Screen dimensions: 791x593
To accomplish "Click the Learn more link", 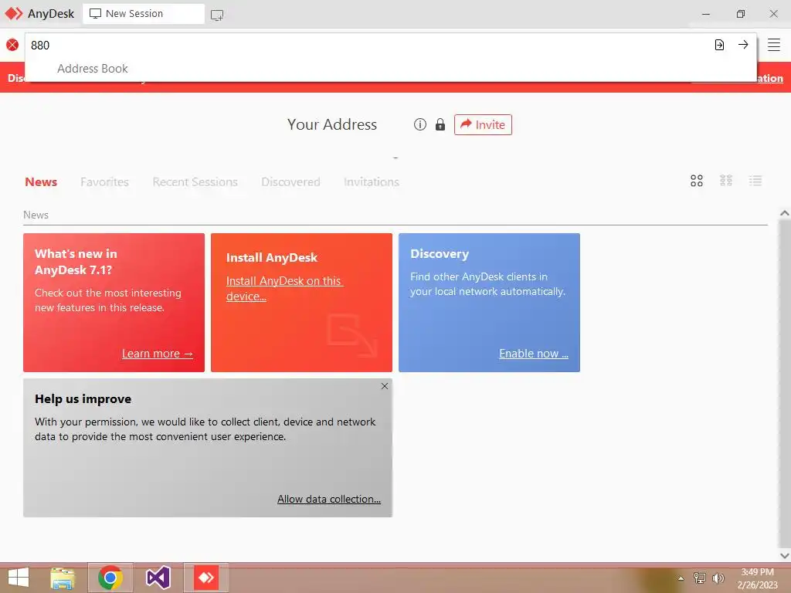I will click(x=158, y=354).
